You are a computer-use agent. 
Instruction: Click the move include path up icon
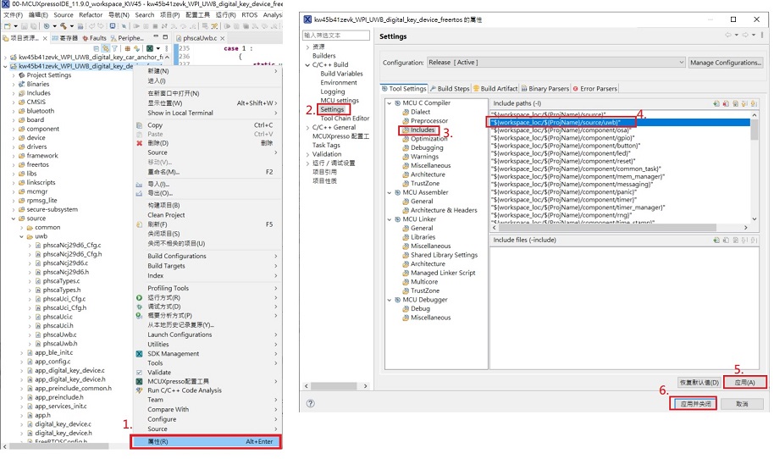(x=745, y=103)
